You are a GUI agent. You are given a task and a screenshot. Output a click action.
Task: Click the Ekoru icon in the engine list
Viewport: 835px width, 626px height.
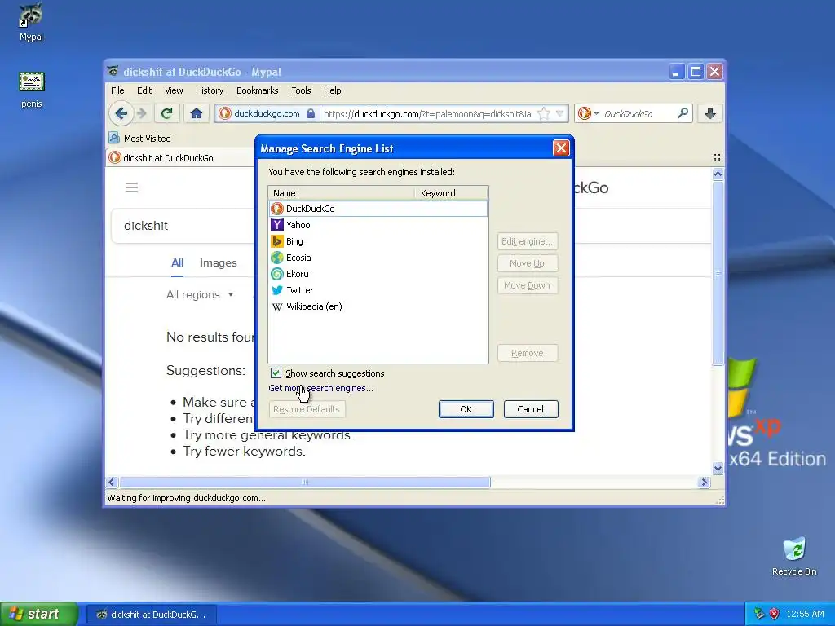click(x=277, y=274)
